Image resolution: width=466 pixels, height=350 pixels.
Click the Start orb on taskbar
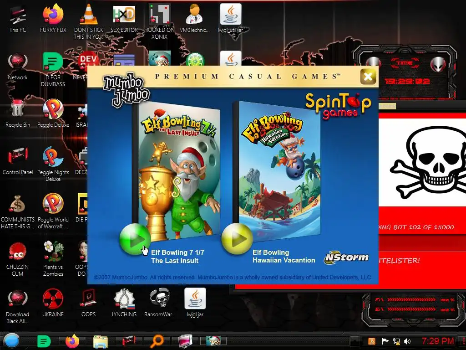click(x=11, y=341)
